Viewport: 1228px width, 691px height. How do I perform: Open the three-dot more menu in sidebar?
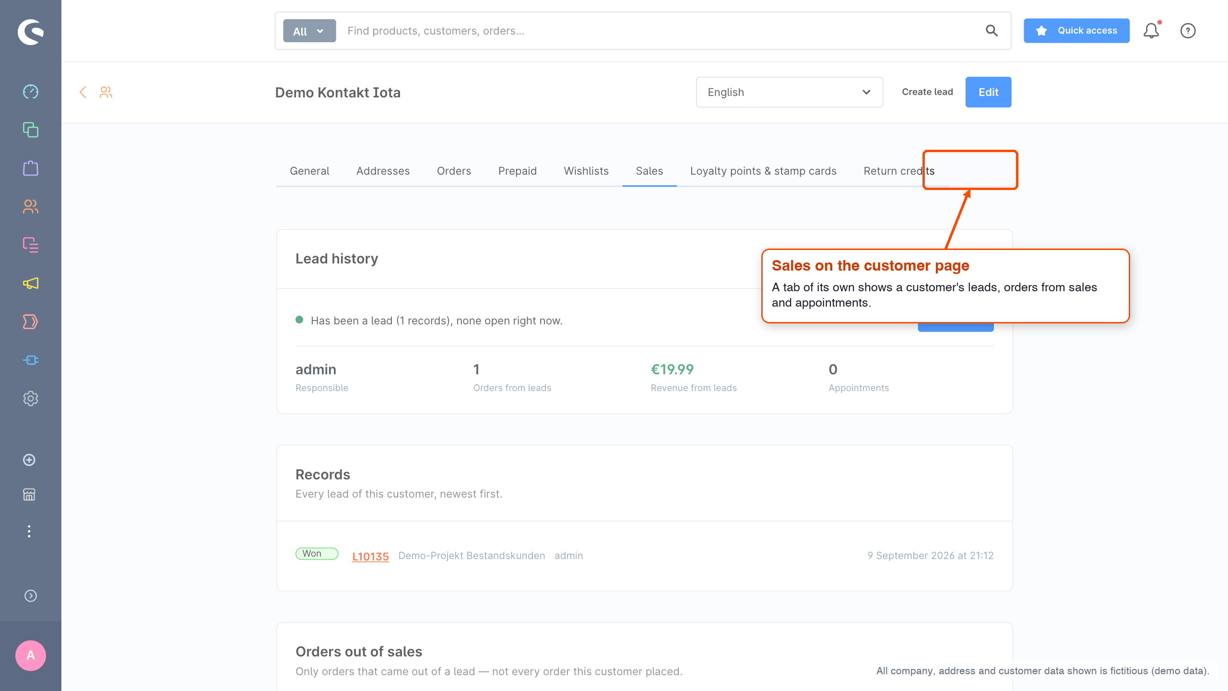[29, 531]
